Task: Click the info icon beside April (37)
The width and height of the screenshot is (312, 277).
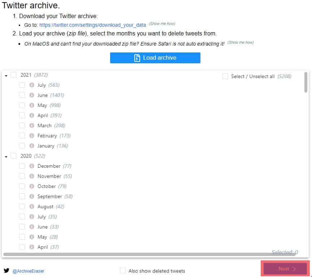Action: 32,247
